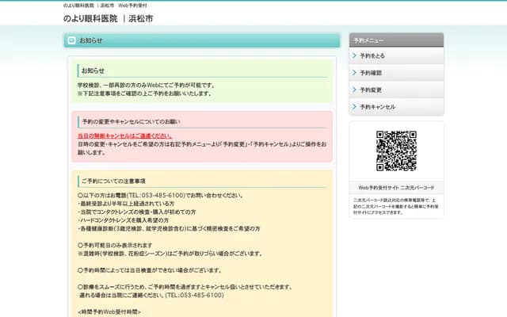
Task: Click the chevron arrow next to 予約確認
Action: pyautogui.click(x=354, y=73)
